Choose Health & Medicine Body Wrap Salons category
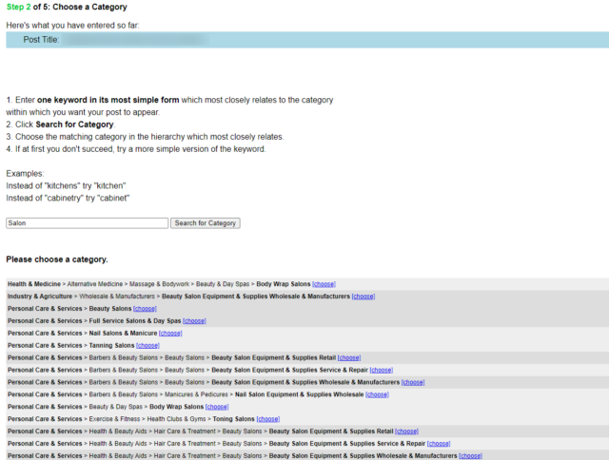 tap(324, 284)
